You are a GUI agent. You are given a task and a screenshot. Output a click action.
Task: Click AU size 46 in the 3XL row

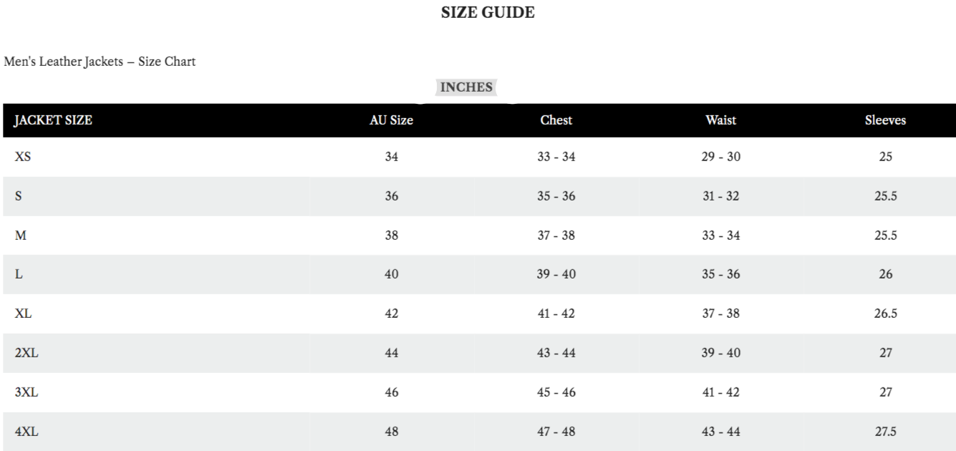392,392
